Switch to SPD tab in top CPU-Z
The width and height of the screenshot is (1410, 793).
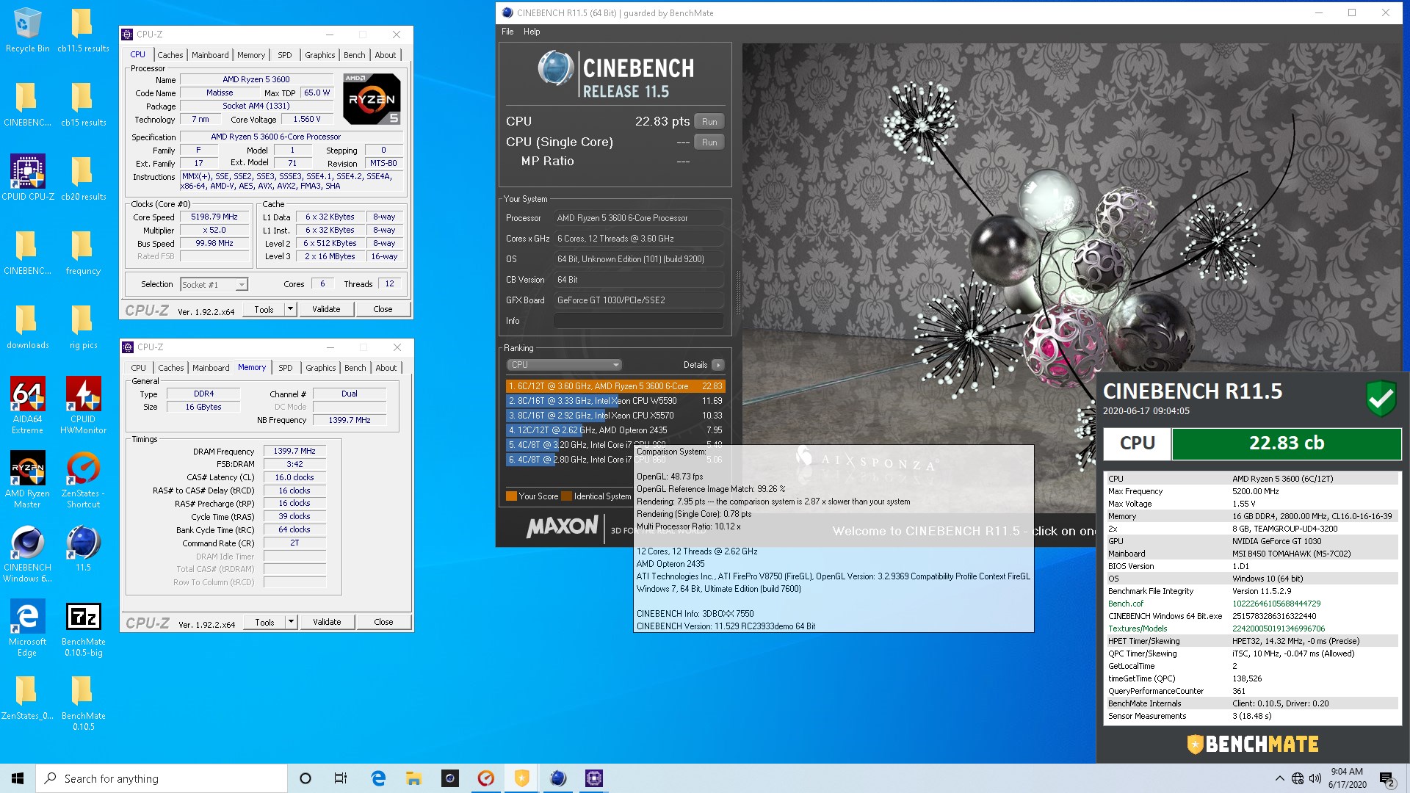pos(285,55)
